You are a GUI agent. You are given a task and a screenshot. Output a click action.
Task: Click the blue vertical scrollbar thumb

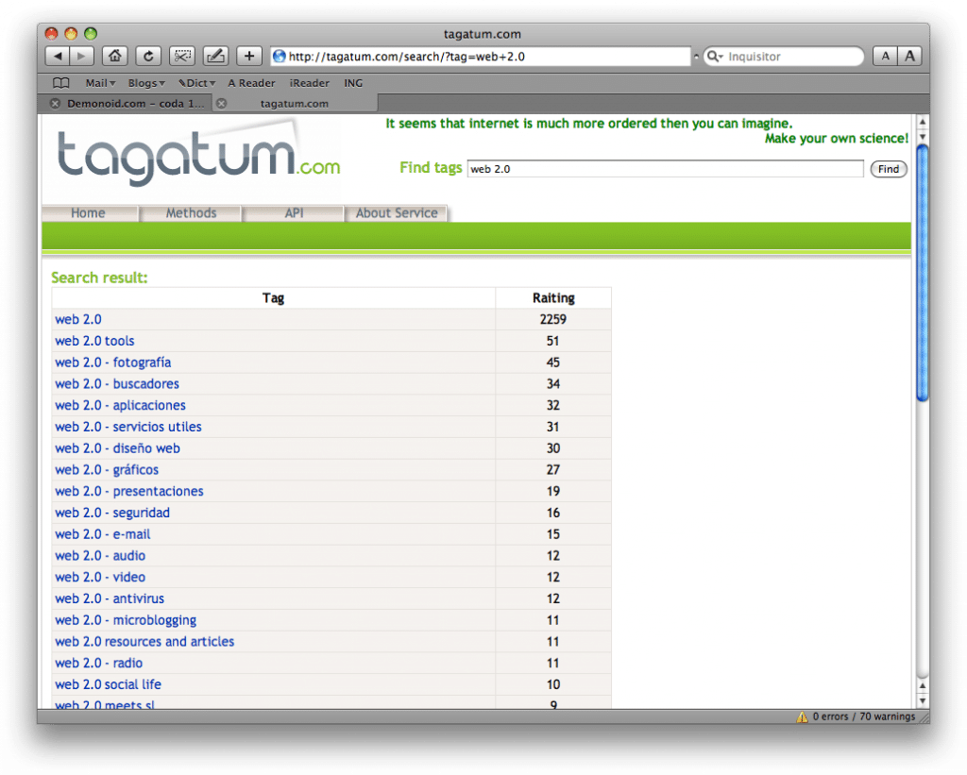922,272
